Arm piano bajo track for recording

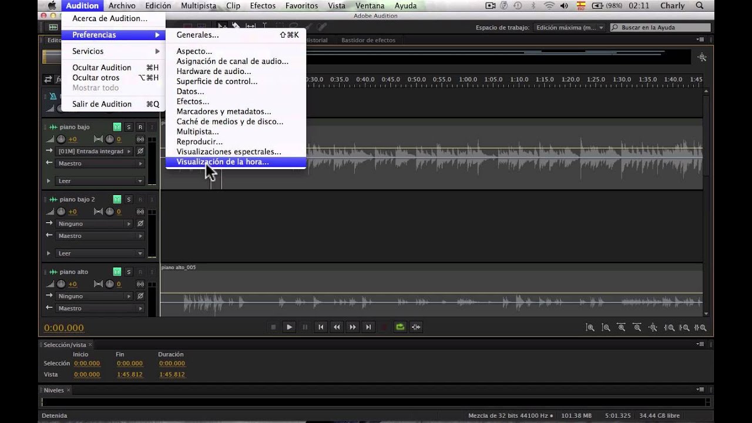point(140,127)
